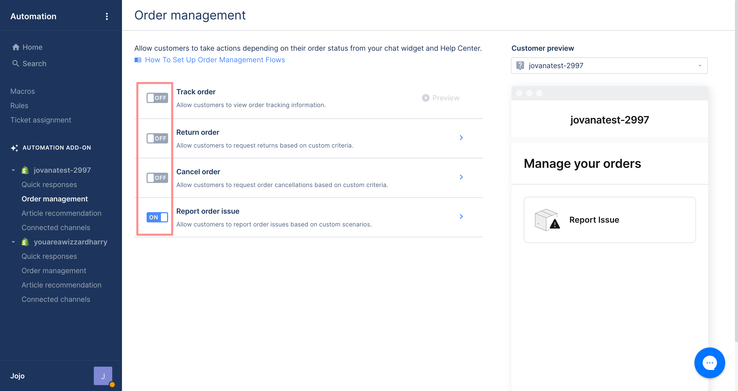
Task: Click the Preview play icon for Track order
Action: point(425,98)
